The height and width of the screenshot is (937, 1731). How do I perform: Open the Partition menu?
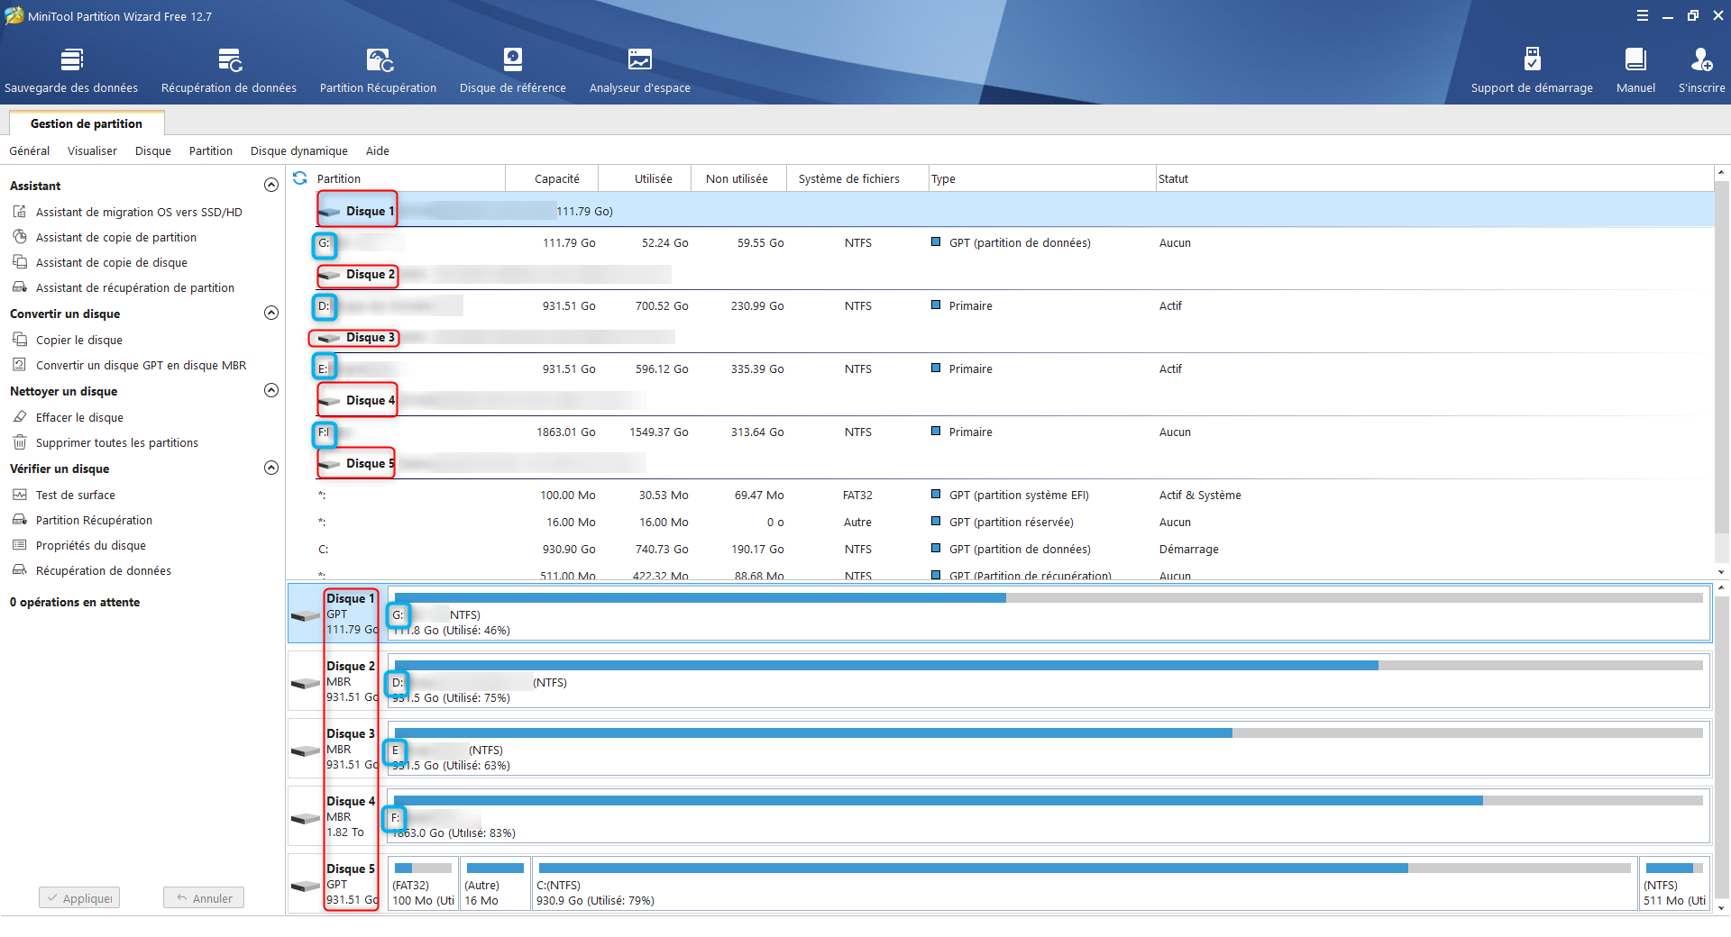[x=211, y=150]
